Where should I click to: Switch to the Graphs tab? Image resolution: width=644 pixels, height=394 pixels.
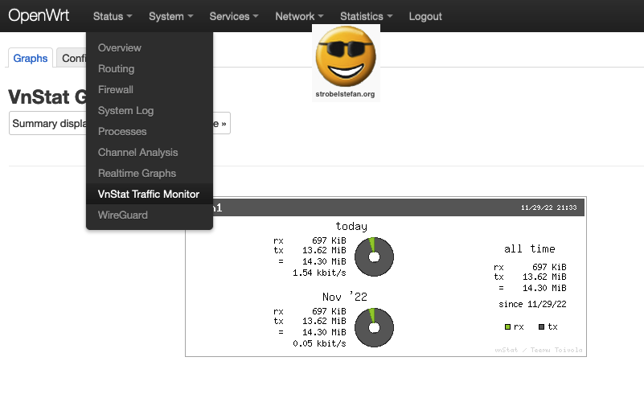31,59
